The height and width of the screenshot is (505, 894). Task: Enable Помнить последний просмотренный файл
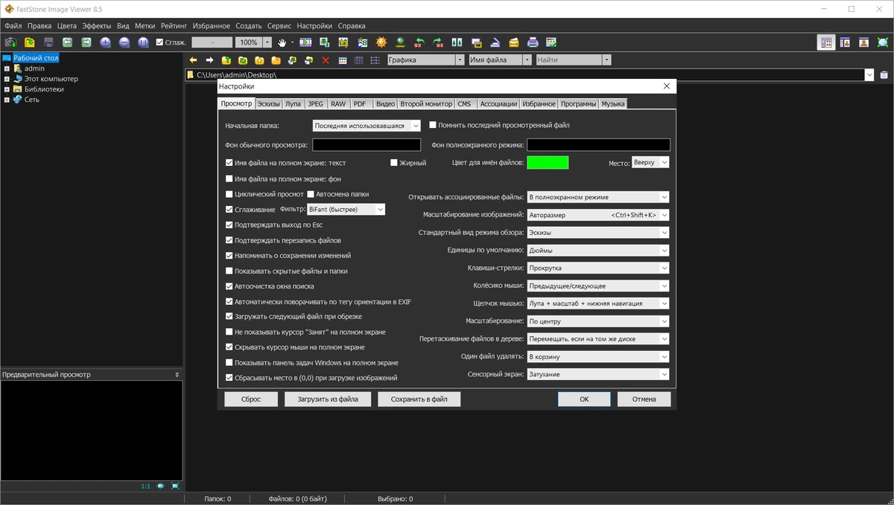pos(433,125)
